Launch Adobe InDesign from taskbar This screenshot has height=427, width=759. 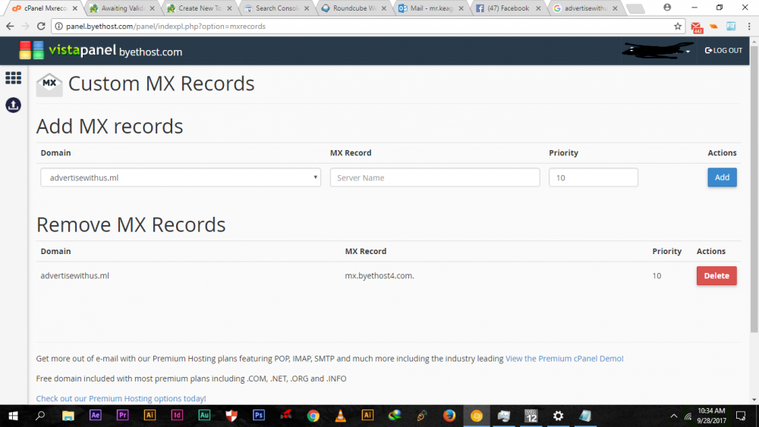click(177, 416)
